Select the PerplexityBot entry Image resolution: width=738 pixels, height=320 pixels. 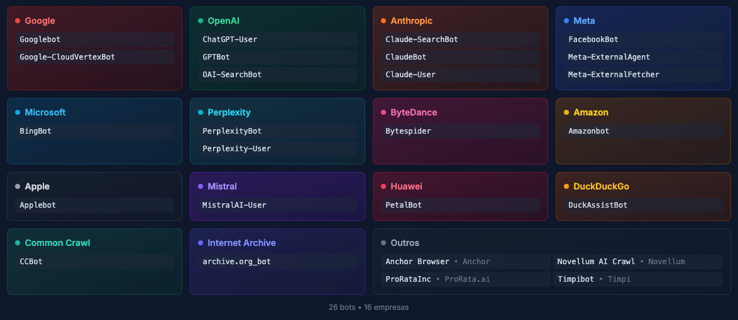coord(277,131)
